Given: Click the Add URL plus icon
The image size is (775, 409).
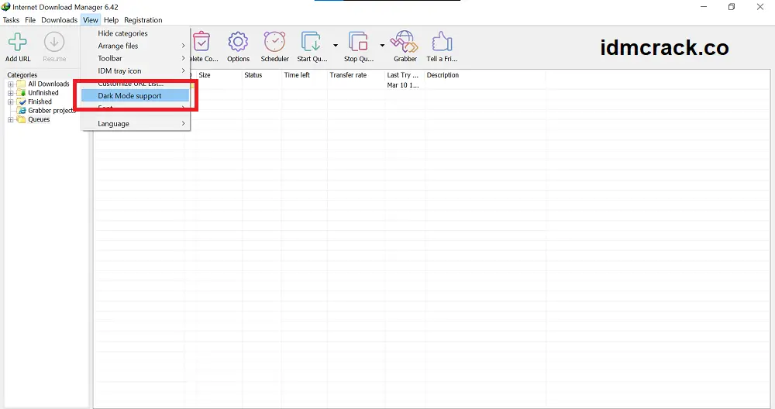Looking at the screenshot, I should [18, 42].
